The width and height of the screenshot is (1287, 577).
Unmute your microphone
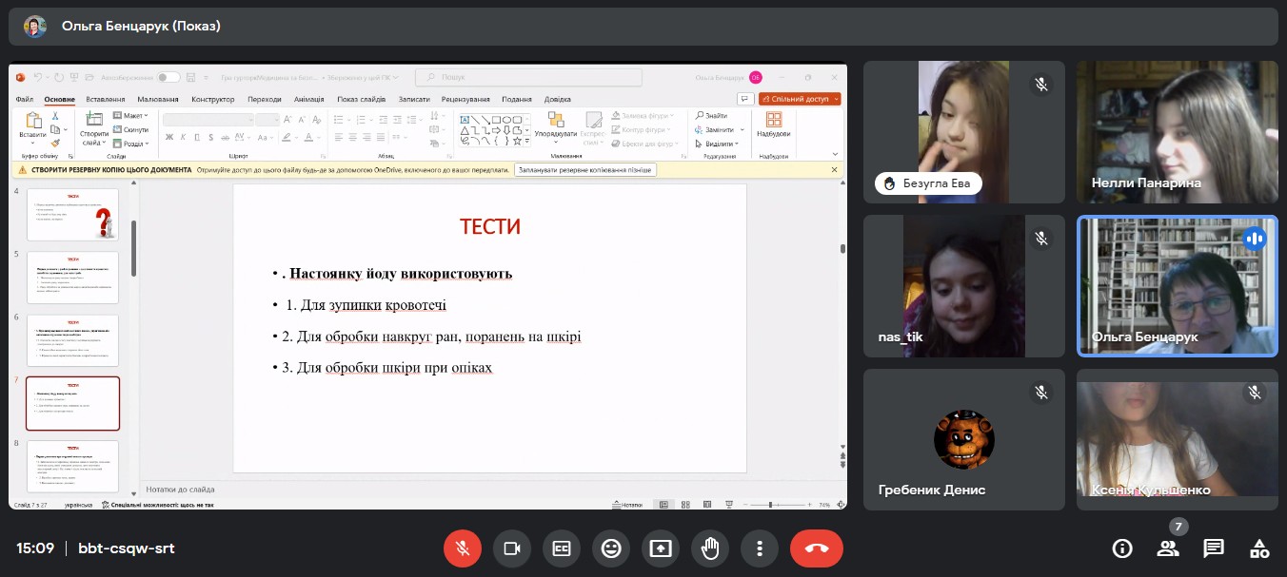click(x=463, y=548)
